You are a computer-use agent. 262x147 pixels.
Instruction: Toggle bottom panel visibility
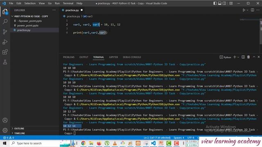click(220, 3)
